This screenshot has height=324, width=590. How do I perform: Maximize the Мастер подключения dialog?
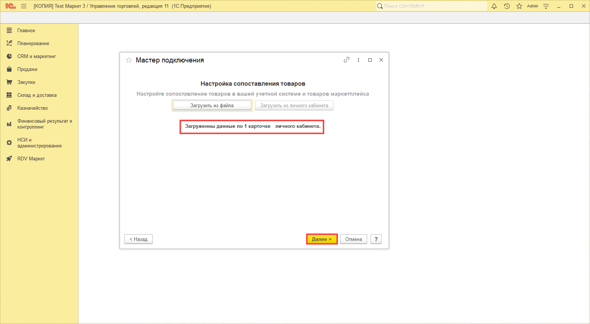click(370, 60)
